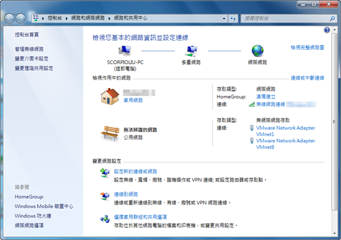Click the 搜尋控制台 search field
Screen dimensions: 341x240
click(285, 19)
